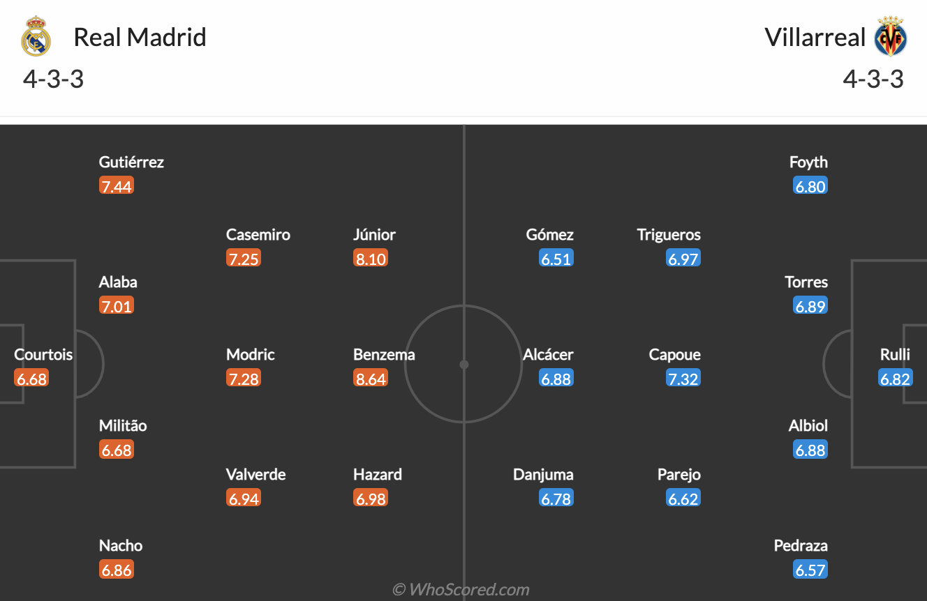
Task: Select Trigueros's 6.97 rating badge
Action: click(683, 259)
